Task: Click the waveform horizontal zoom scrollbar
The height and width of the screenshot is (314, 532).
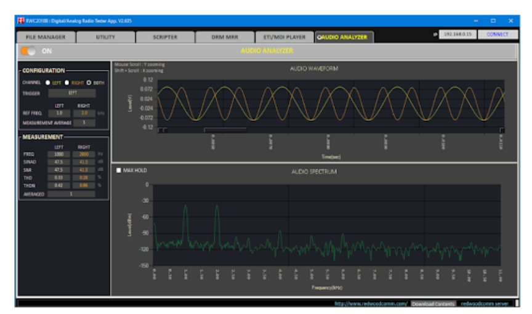Action: pyautogui.click(x=225, y=130)
